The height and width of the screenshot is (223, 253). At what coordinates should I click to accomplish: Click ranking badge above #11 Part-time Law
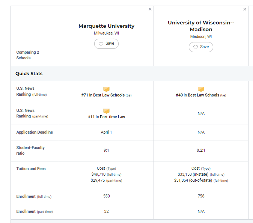pyautogui.click(x=106, y=111)
